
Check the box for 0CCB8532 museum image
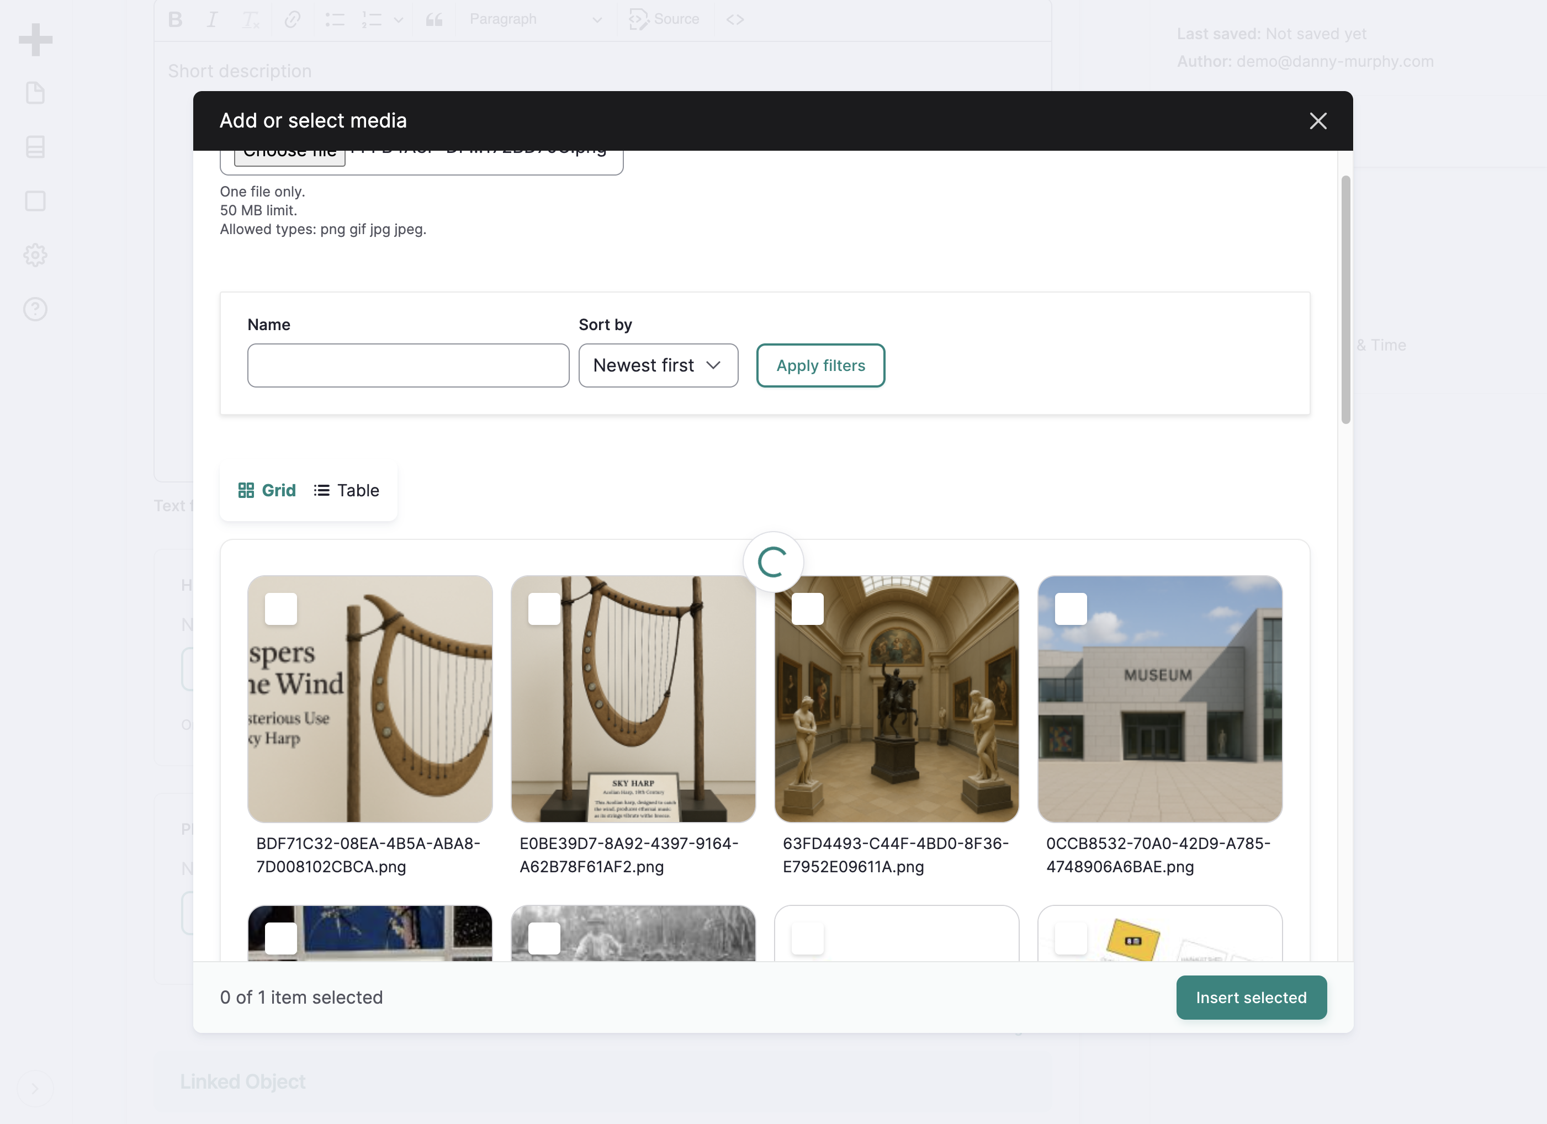pyautogui.click(x=1071, y=608)
